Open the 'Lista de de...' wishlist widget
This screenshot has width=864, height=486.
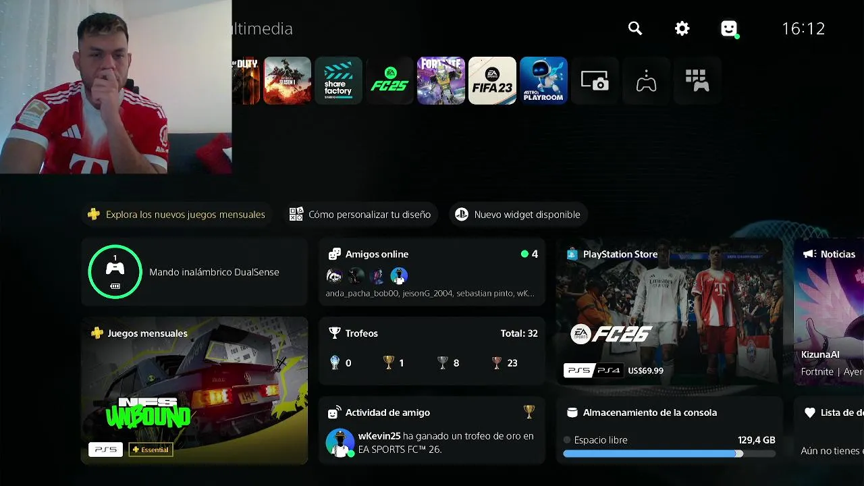click(x=829, y=430)
